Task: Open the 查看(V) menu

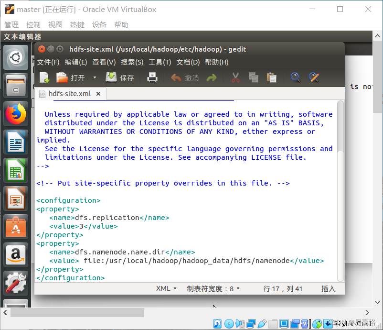Action: [x=104, y=62]
